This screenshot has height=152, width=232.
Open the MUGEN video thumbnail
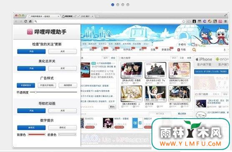click(x=179, y=94)
